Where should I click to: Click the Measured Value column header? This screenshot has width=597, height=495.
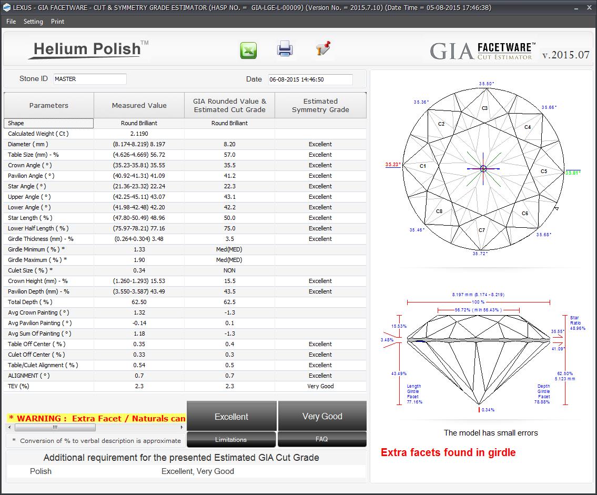(139, 106)
